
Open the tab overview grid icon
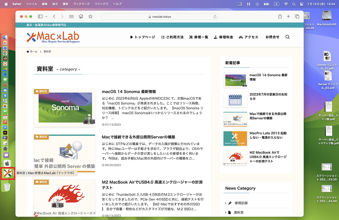(71, 16)
